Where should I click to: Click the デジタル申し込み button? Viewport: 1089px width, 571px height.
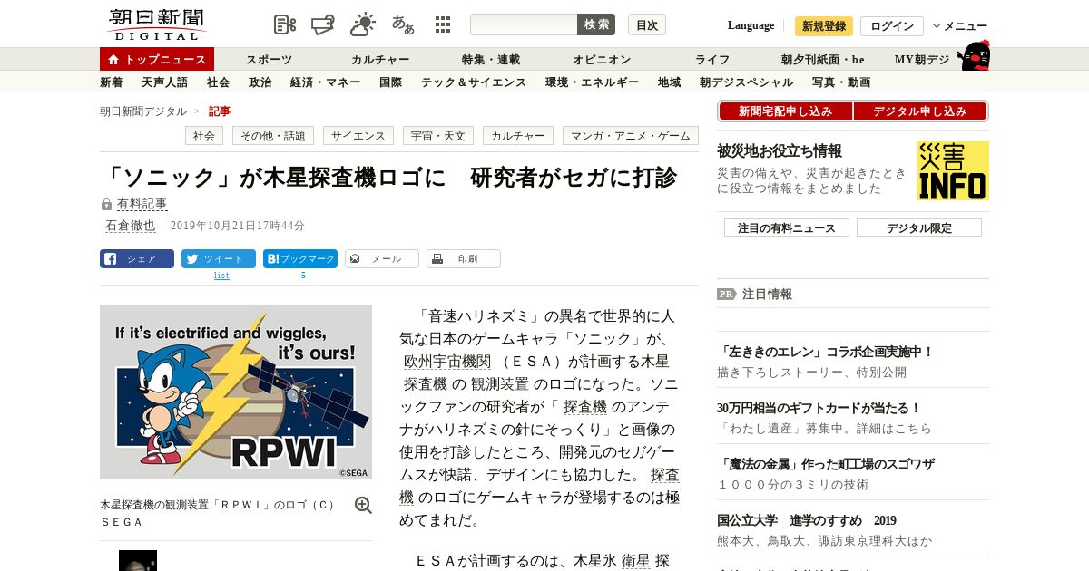pos(919,111)
